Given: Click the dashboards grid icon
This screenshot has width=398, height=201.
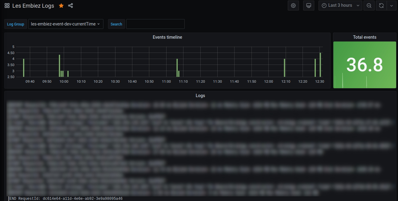Looking at the screenshot, I should (x=7, y=6).
